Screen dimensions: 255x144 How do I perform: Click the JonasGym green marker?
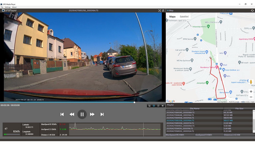pos(207,83)
